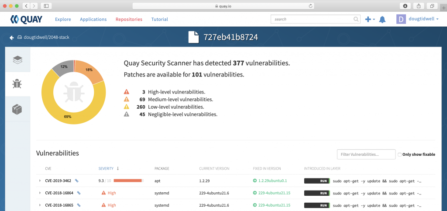The image size is (447, 211).
Task: Click the back arrow to repository
Action: (x=11, y=37)
